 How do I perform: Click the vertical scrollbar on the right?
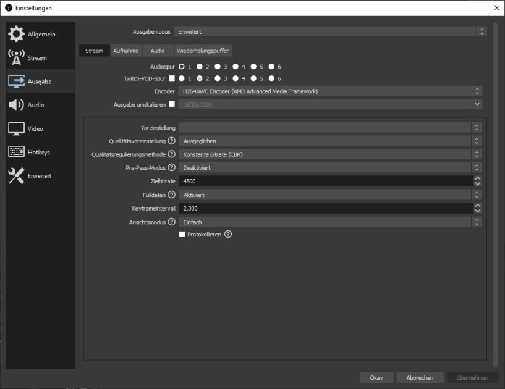495,185
